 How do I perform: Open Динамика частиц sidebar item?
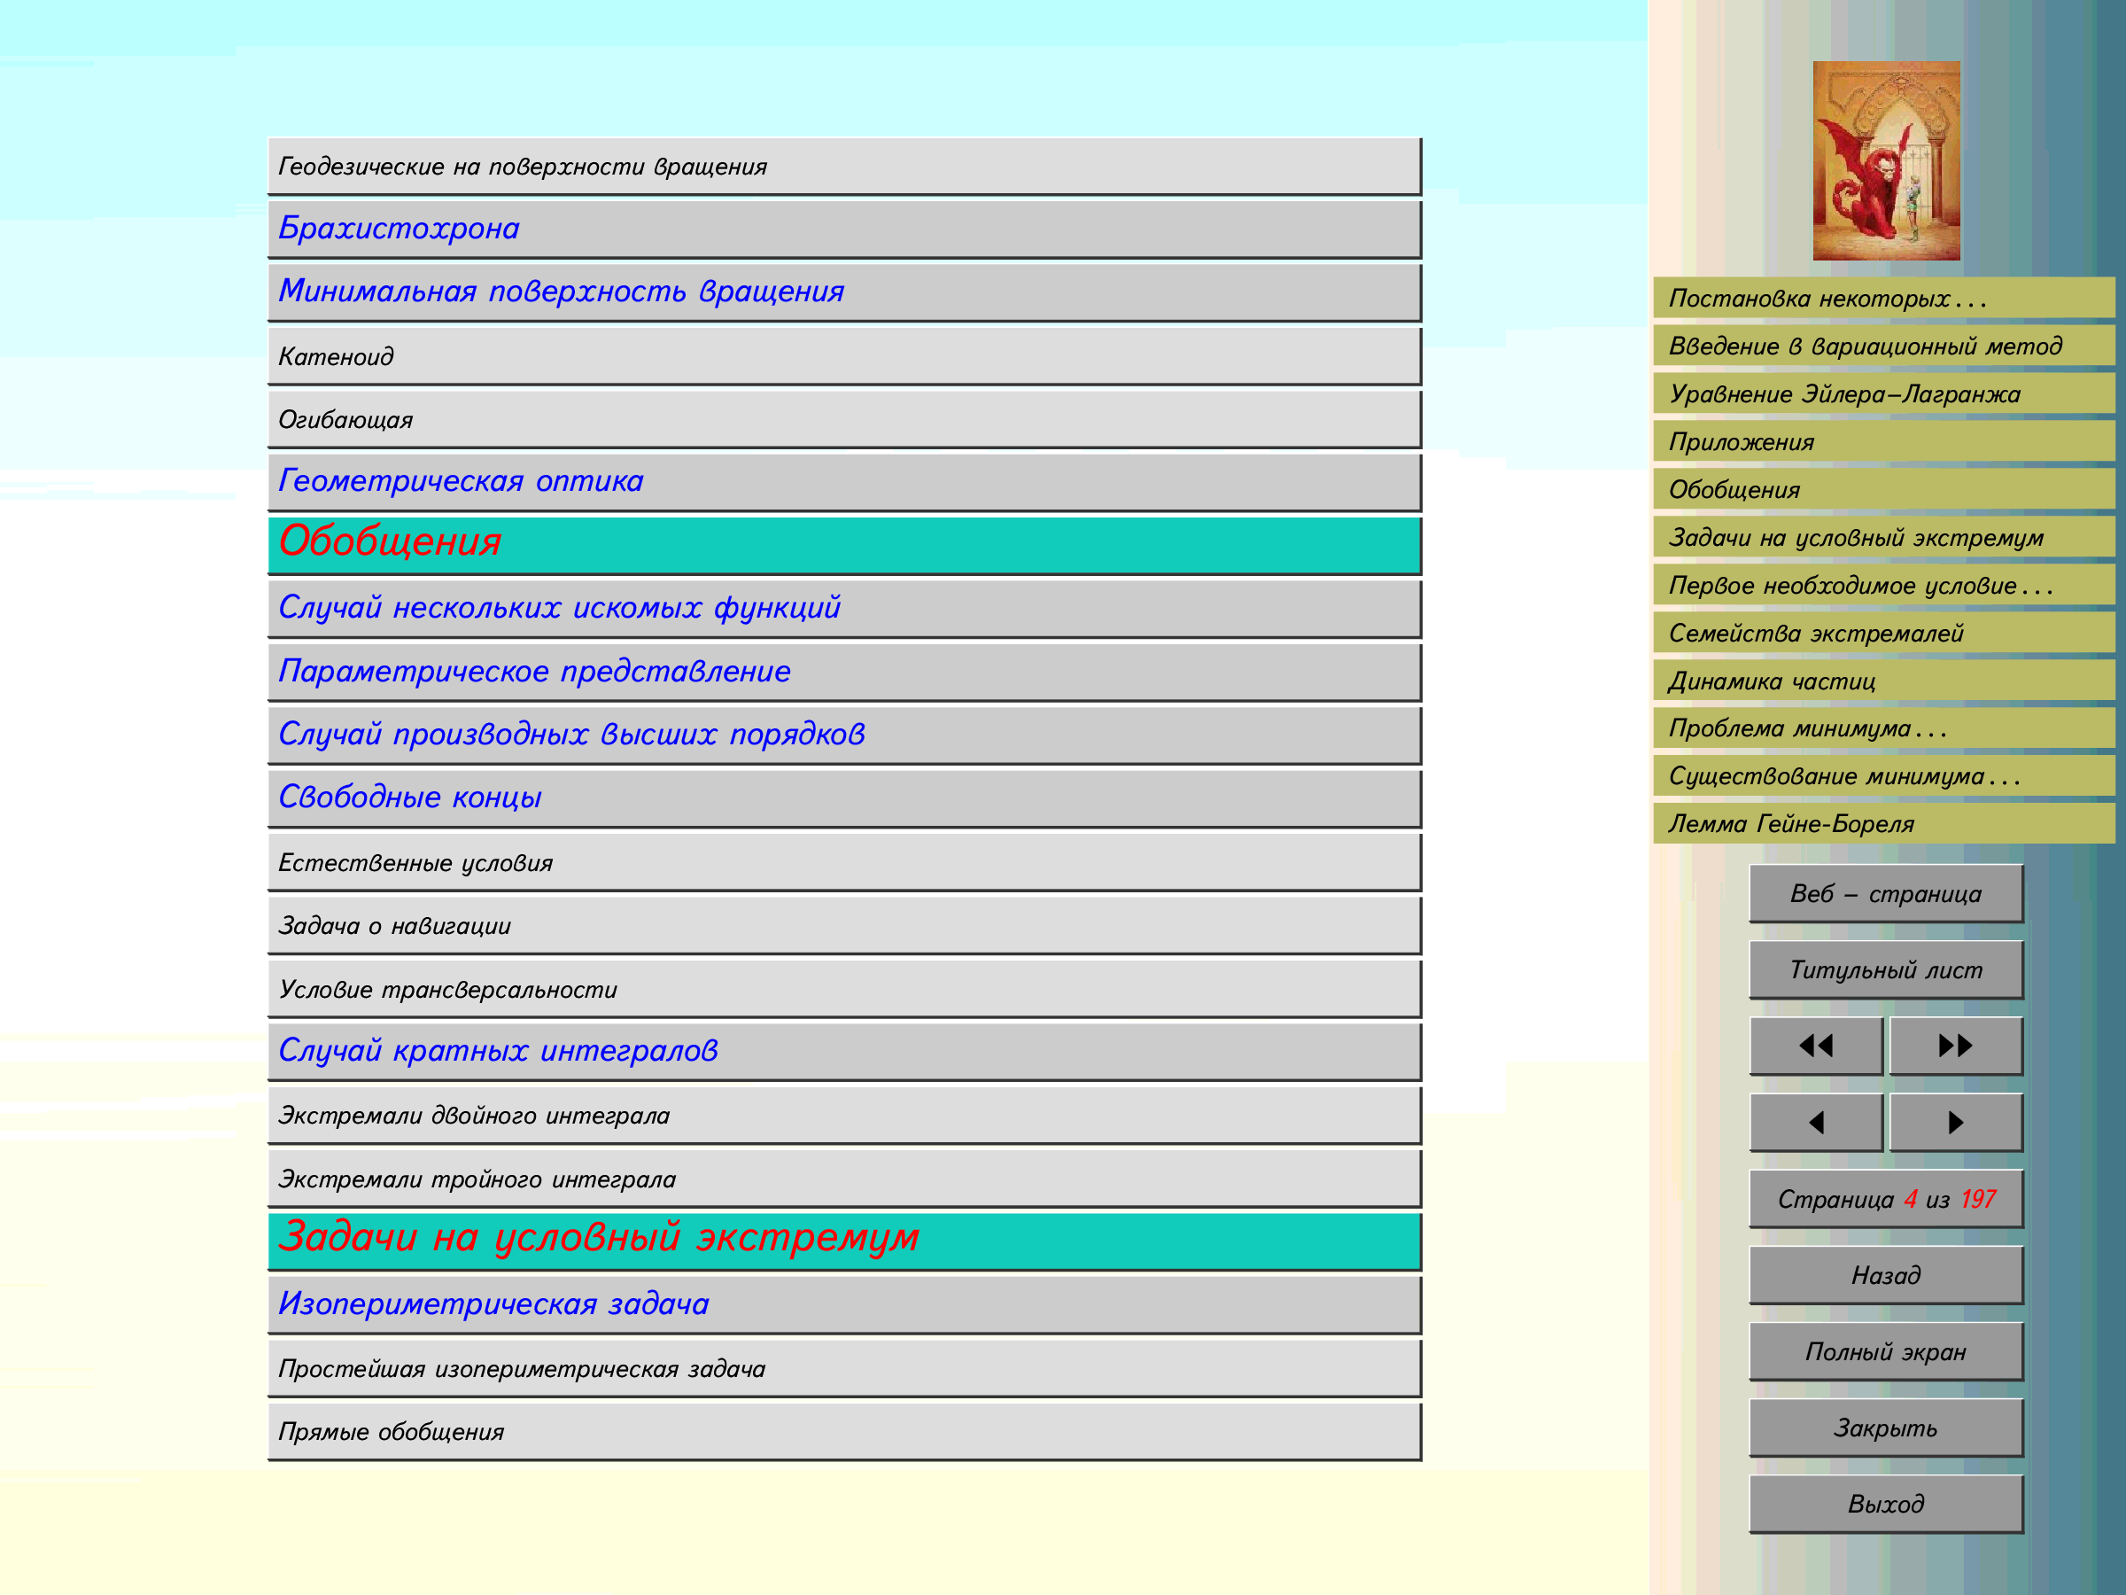[x=1772, y=681]
